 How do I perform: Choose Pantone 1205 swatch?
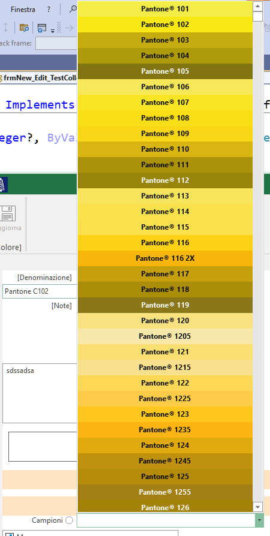165,336
